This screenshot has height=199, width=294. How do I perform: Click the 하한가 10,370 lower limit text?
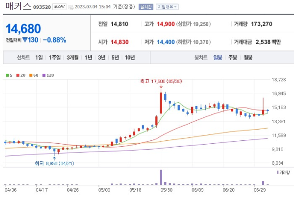[x=194, y=42]
